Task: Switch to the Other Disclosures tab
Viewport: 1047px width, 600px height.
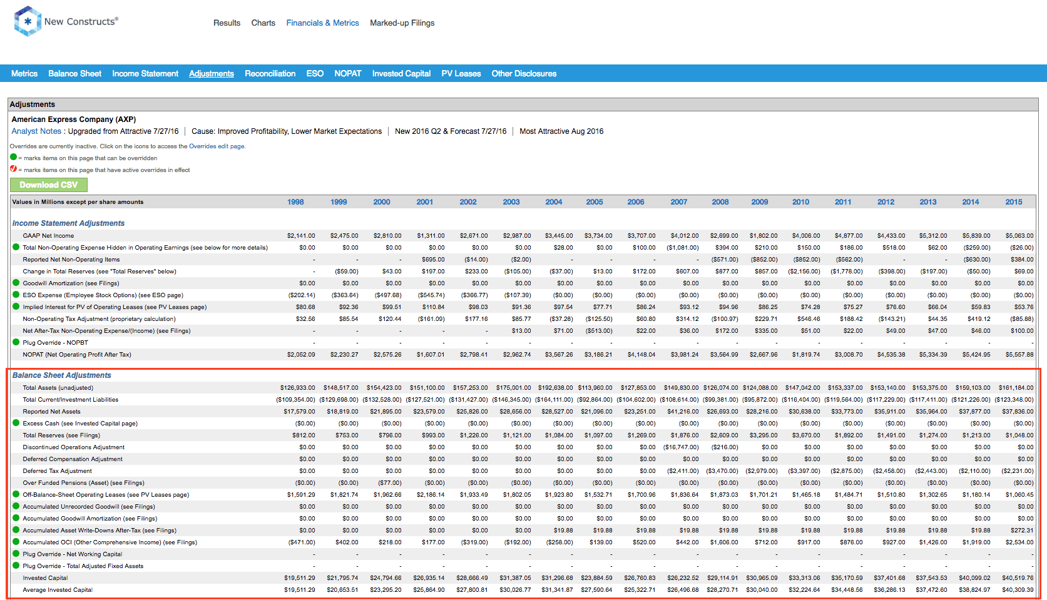Action: 524,74
